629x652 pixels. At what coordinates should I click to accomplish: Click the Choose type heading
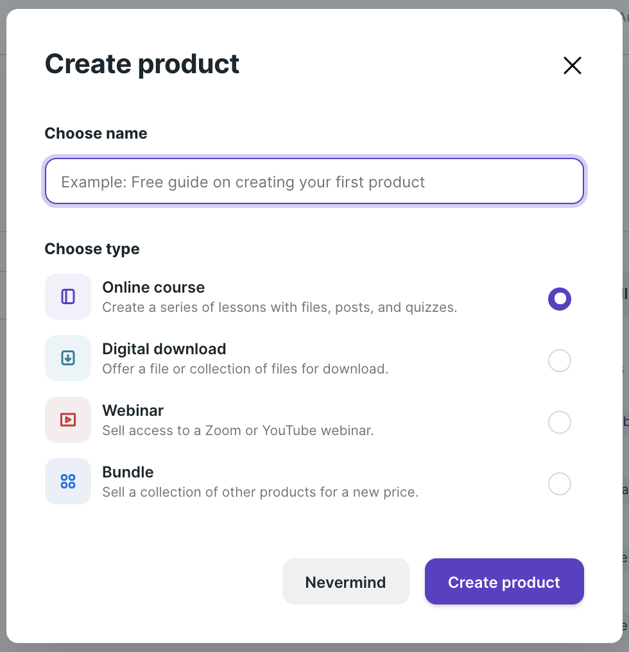pos(92,249)
